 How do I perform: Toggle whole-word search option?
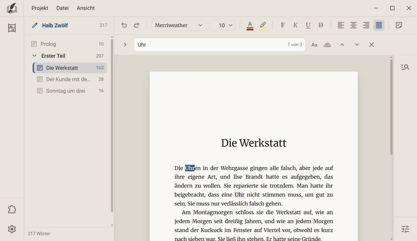click(327, 45)
